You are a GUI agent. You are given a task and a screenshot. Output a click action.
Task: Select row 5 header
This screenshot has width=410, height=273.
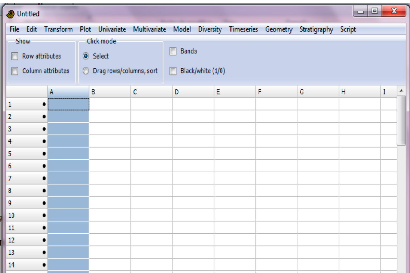[27, 154]
